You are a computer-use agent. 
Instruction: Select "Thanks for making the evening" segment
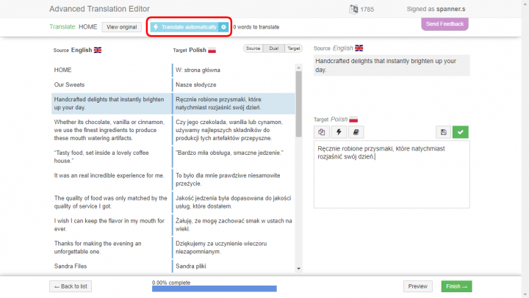(x=112, y=247)
